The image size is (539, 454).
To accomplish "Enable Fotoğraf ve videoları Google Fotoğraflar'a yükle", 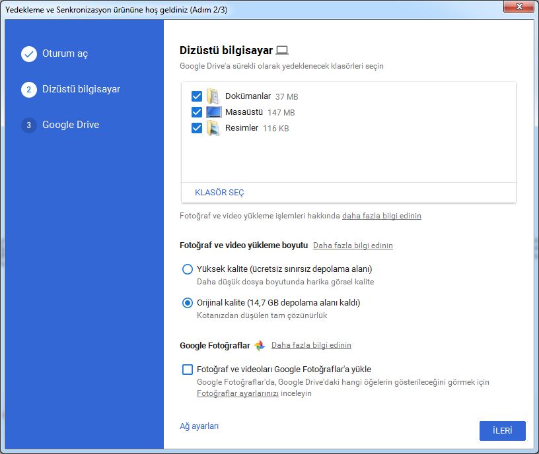I will point(188,370).
